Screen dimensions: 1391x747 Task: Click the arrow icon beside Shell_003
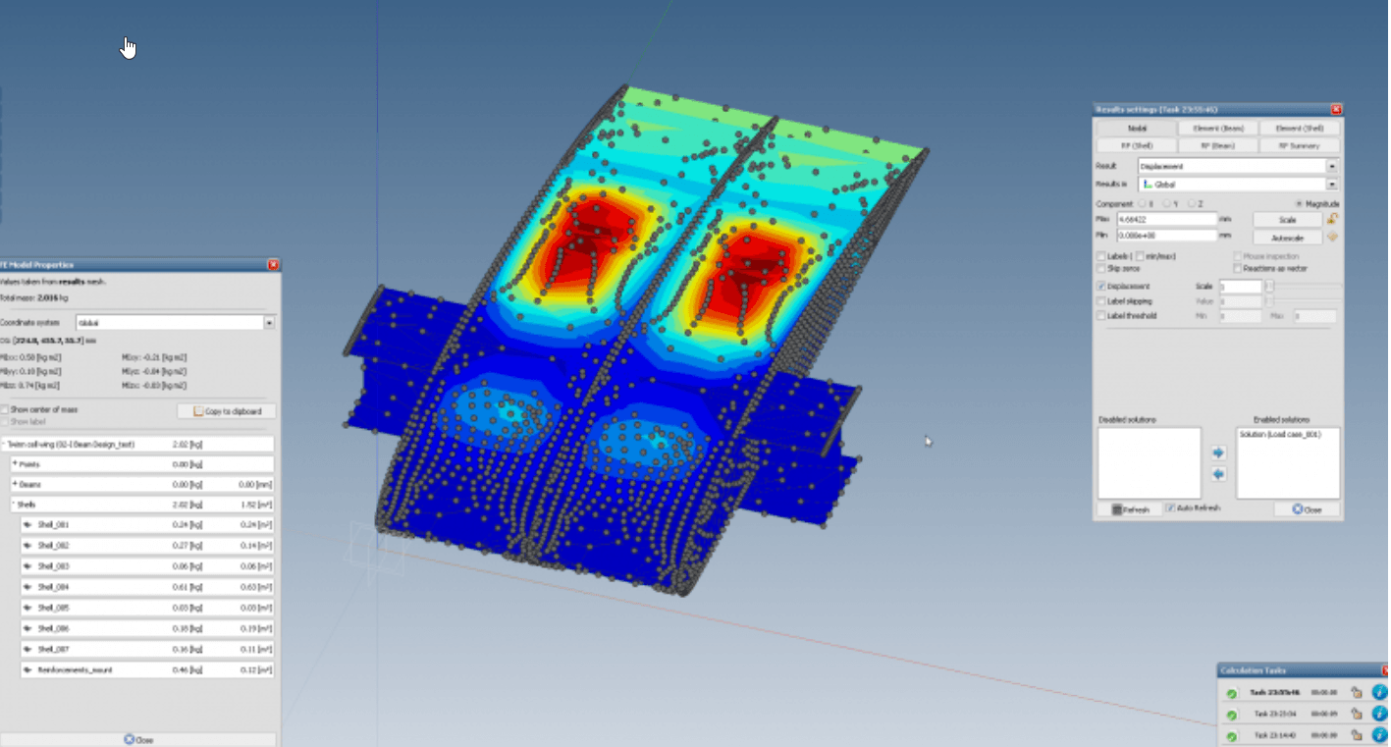tap(28, 566)
